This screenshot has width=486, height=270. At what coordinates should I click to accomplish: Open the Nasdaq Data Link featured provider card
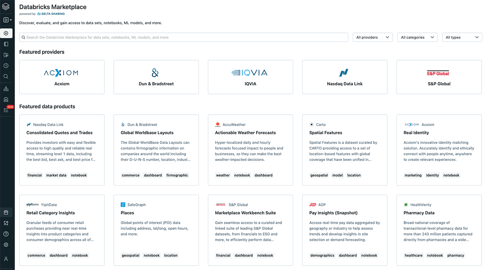click(345, 77)
